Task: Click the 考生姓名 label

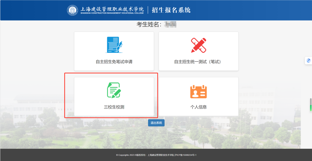Action: pyautogui.click(x=149, y=24)
